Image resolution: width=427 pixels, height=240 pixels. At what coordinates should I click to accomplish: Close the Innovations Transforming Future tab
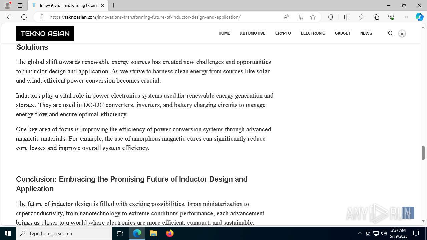pos(102,5)
